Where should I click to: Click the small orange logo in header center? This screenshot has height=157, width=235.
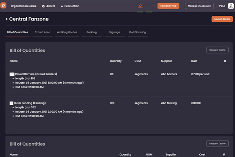(x=140, y=6)
